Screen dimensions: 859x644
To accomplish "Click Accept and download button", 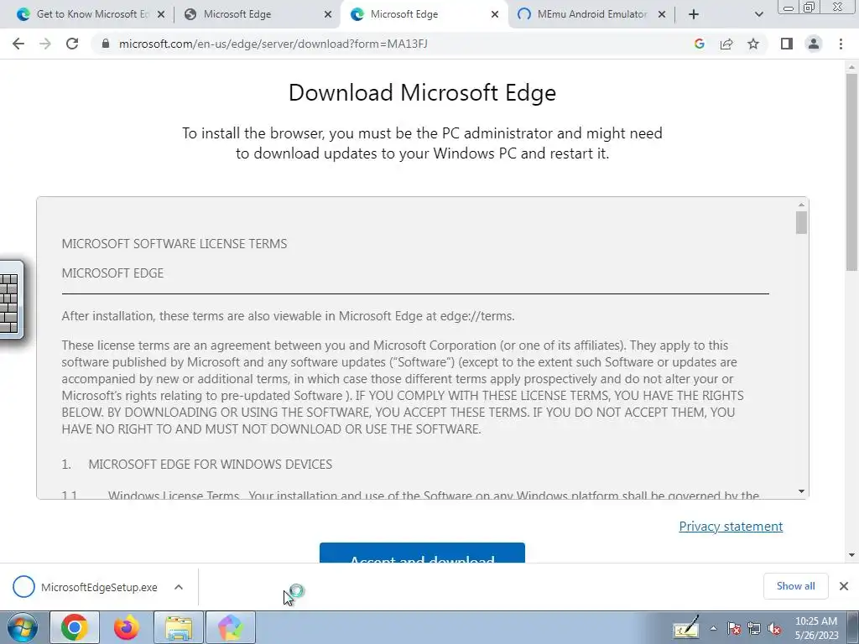I will 423,553.
